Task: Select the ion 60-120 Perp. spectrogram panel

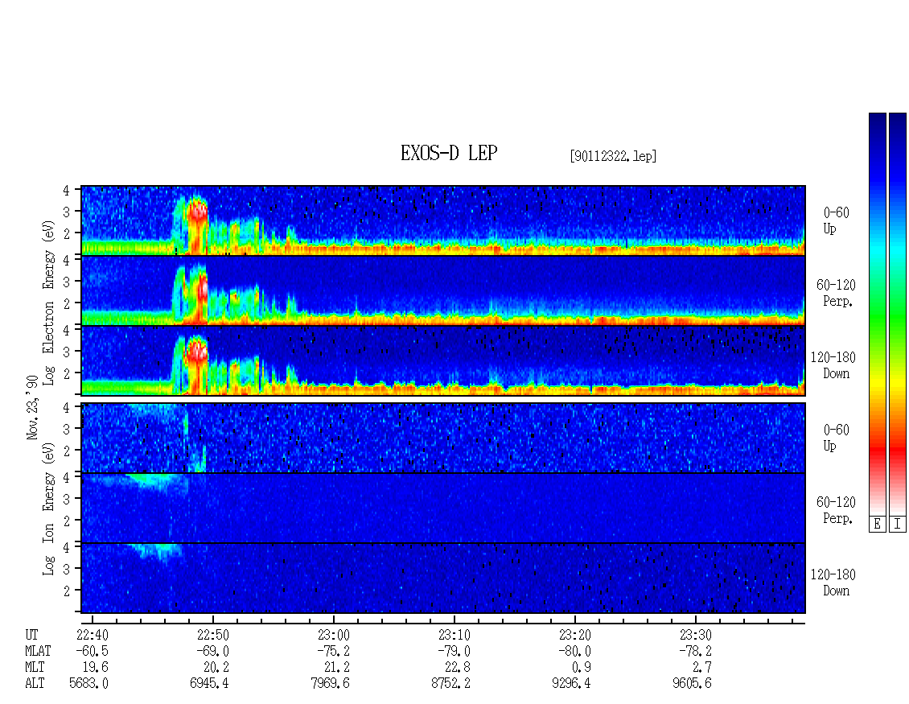Action: (443, 508)
